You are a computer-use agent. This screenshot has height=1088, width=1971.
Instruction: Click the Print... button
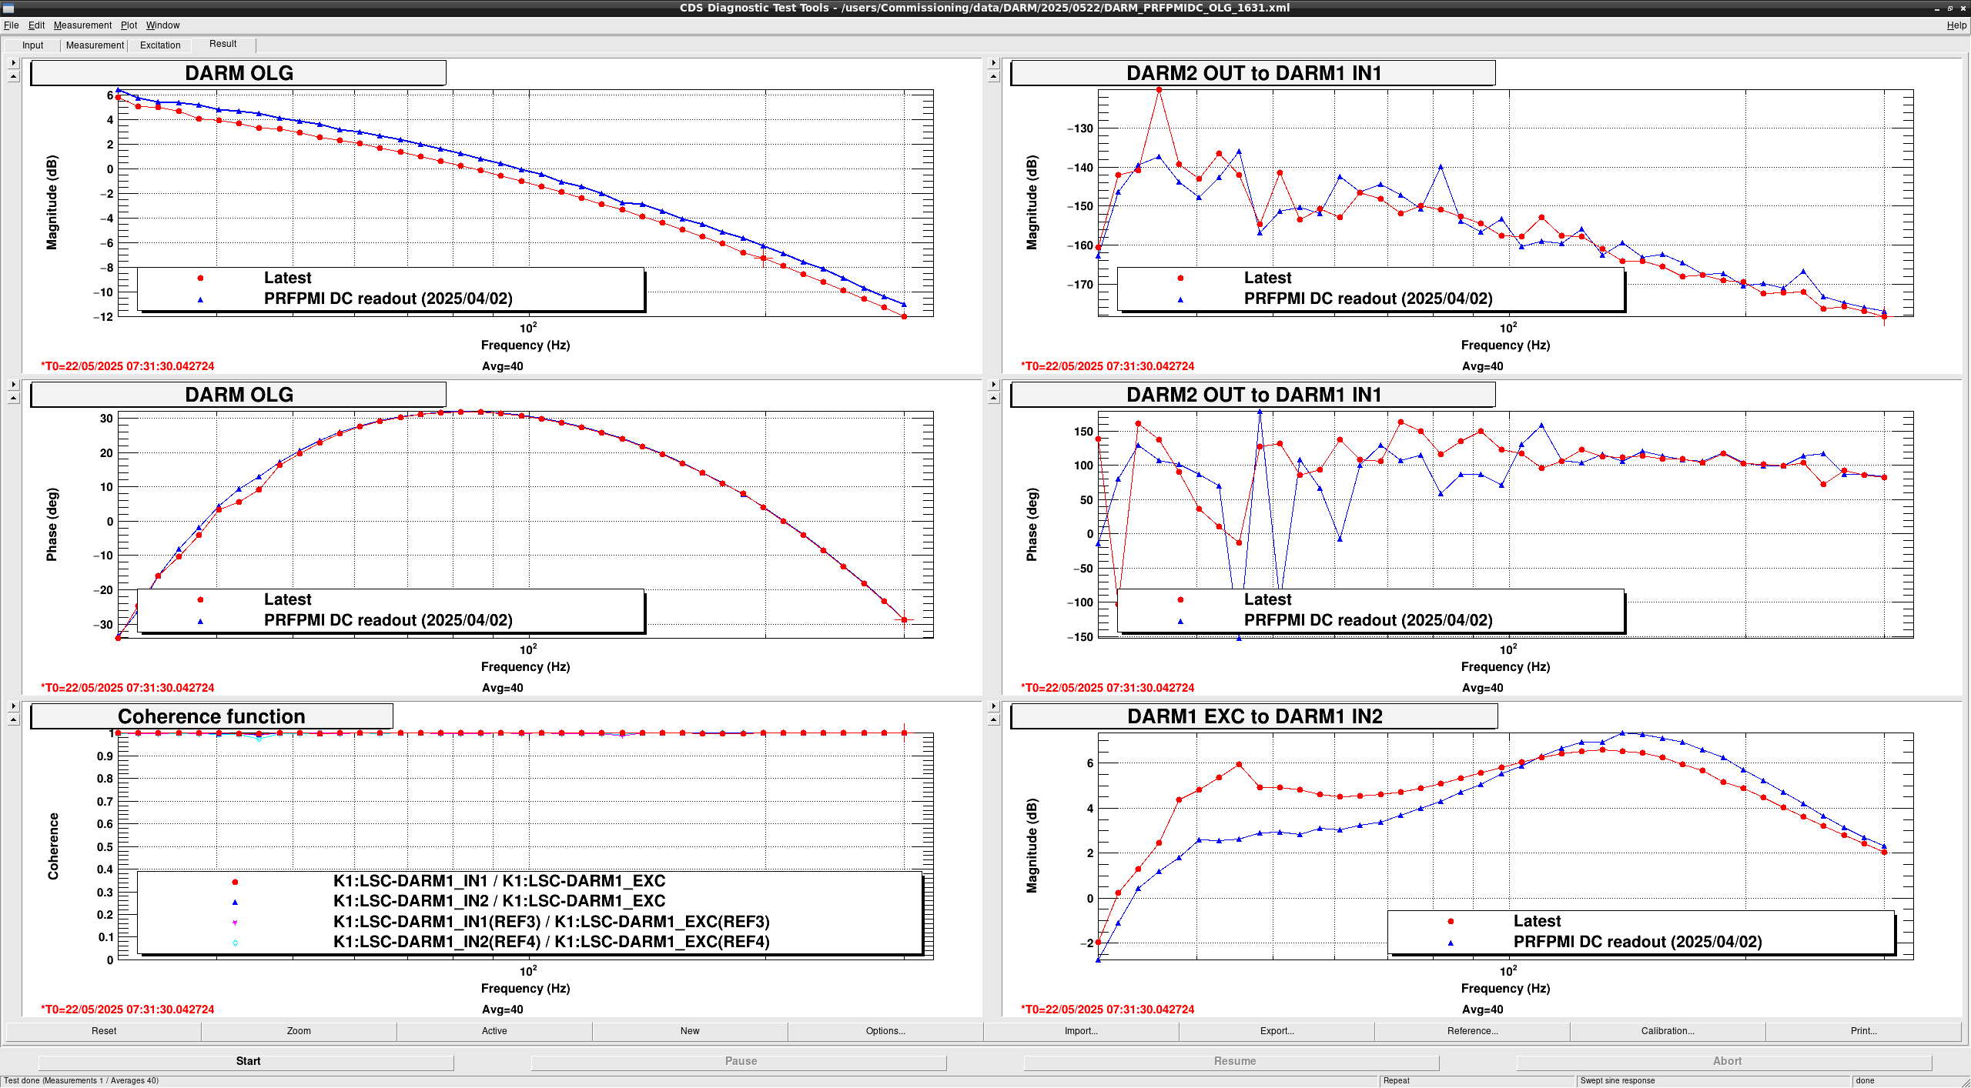(x=1863, y=1031)
